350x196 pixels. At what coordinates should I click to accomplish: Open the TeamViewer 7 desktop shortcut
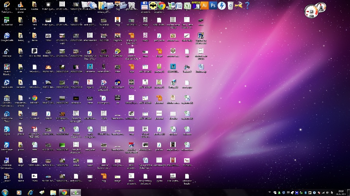coord(7,145)
